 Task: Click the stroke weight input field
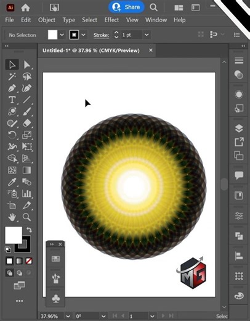coord(131,35)
